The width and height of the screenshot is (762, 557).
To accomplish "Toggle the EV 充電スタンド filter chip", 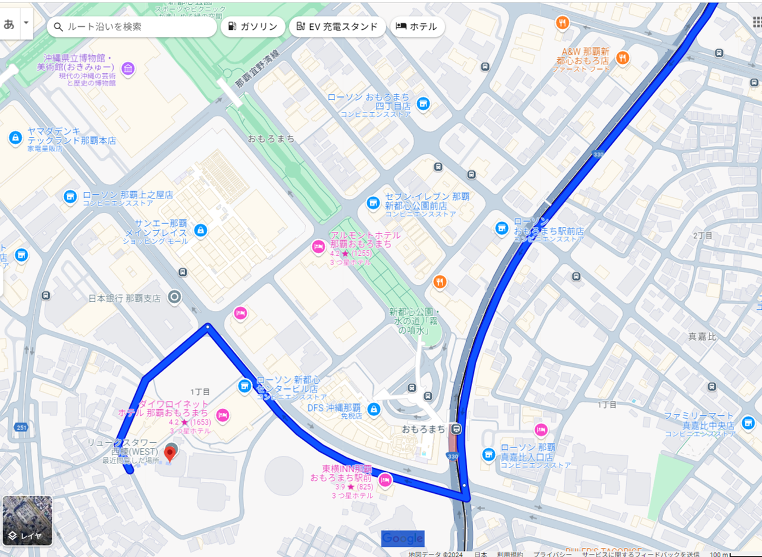I will click(337, 26).
